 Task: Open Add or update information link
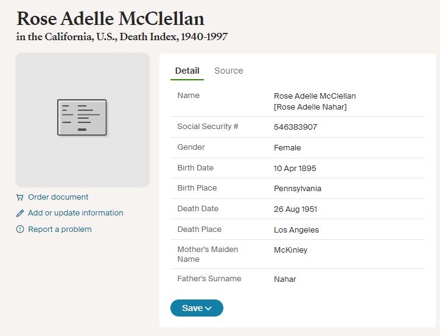coord(75,213)
